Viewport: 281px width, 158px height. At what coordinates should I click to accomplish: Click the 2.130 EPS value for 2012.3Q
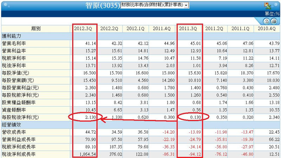[x=91, y=117]
